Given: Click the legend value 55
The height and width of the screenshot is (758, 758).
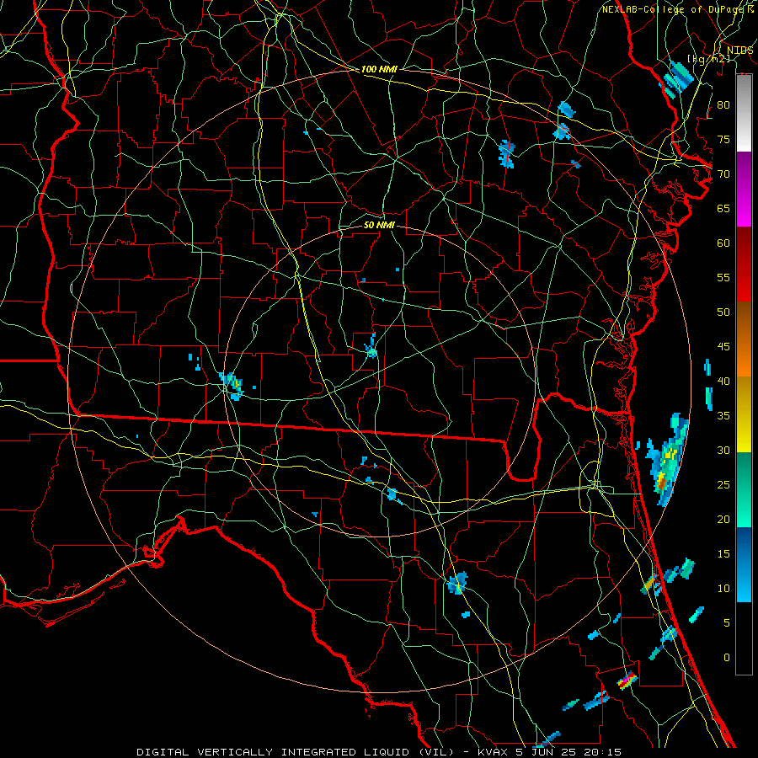Looking at the screenshot, I should click(x=723, y=277).
